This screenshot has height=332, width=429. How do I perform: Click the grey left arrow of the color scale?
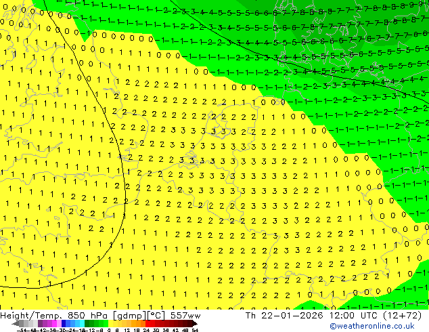(16, 323)
